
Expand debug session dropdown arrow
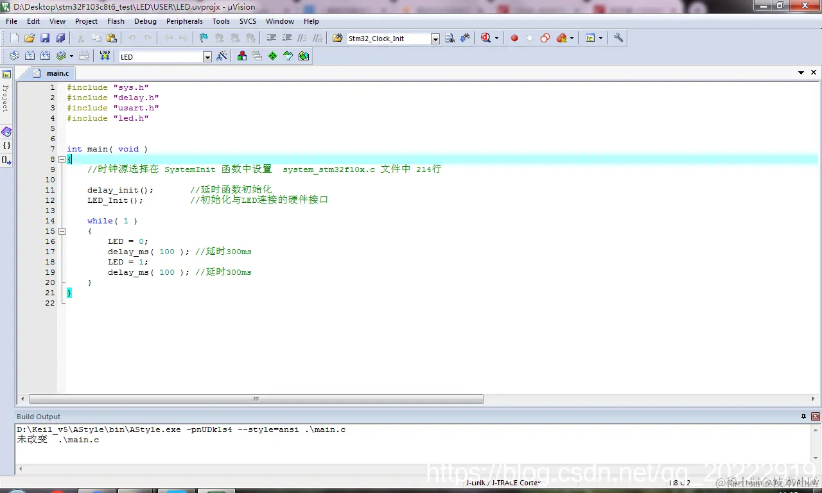(x=496, y=39)
